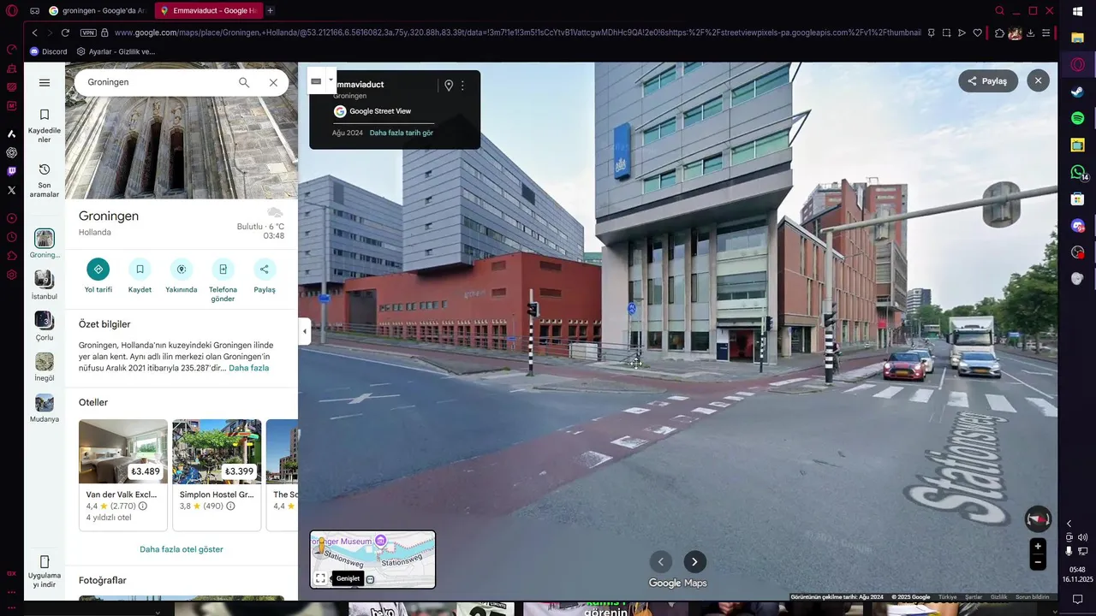Image resolution: width=1096 pixels, height=616 pixels.
Task: Open WhatsApp from the taskbar
Action: point(1077,172)
